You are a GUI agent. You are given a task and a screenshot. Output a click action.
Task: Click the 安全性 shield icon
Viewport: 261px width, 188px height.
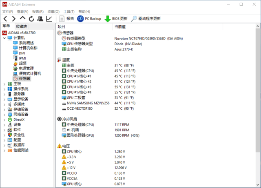tap(10, 135)
